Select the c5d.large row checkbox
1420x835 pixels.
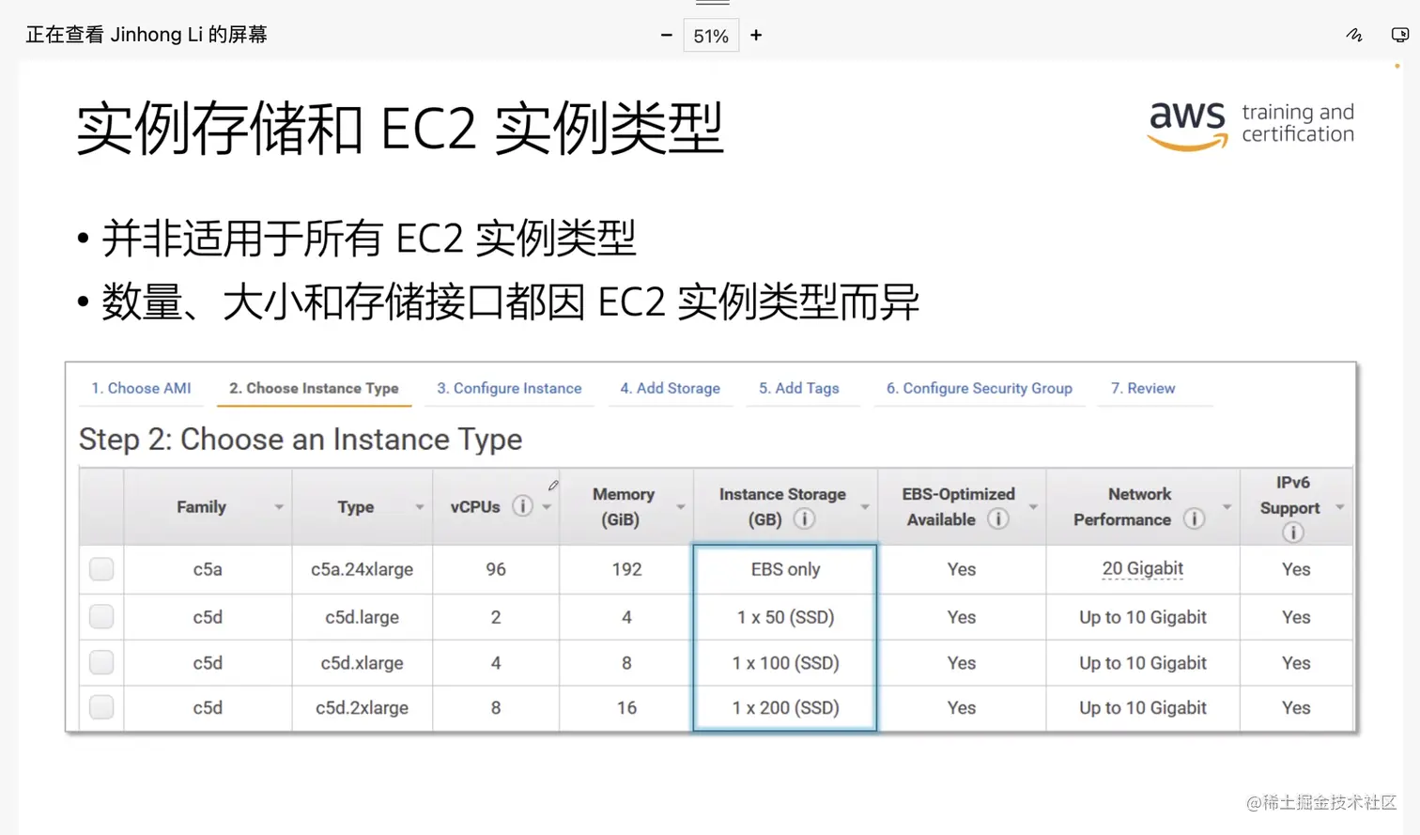tap(101, 617)
